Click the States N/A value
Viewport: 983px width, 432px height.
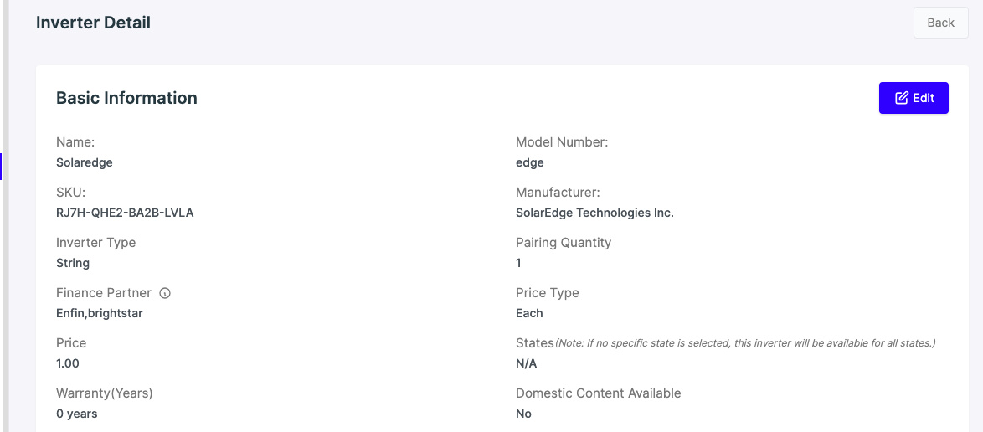(x=526, y=363)
